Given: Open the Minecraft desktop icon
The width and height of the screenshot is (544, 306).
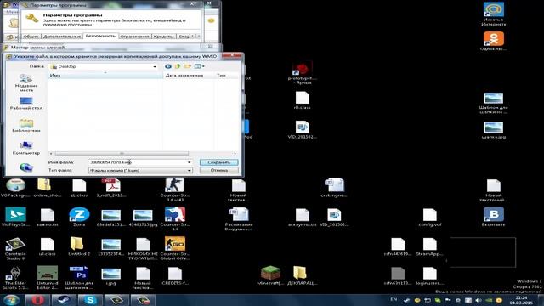Looking at the screenshot, I should [270, 275].
